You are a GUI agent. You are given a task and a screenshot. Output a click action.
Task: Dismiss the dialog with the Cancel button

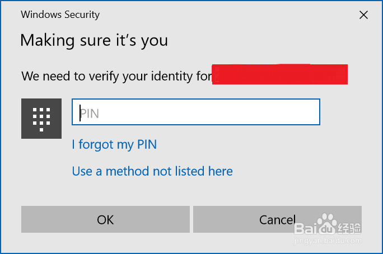click(x=277, y=219)
